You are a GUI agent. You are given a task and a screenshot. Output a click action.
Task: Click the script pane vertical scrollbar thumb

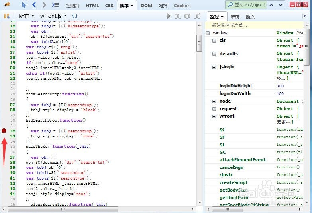[199, 43]
